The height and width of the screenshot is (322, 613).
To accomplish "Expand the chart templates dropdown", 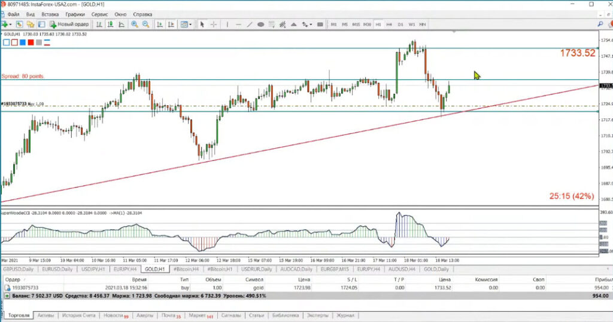I will (190, 24).
